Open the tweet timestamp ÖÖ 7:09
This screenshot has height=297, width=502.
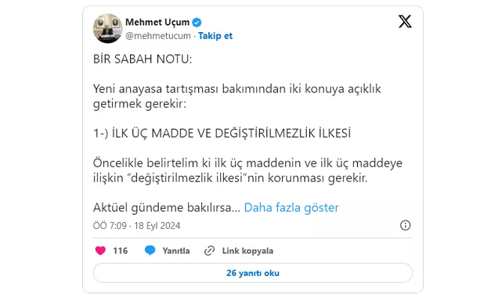pos(110,226)
